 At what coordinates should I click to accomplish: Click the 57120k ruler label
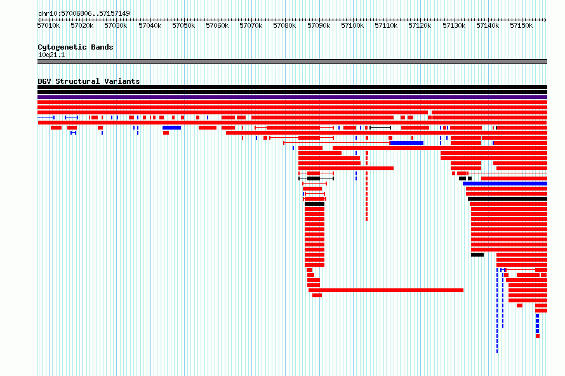(420, 25)
